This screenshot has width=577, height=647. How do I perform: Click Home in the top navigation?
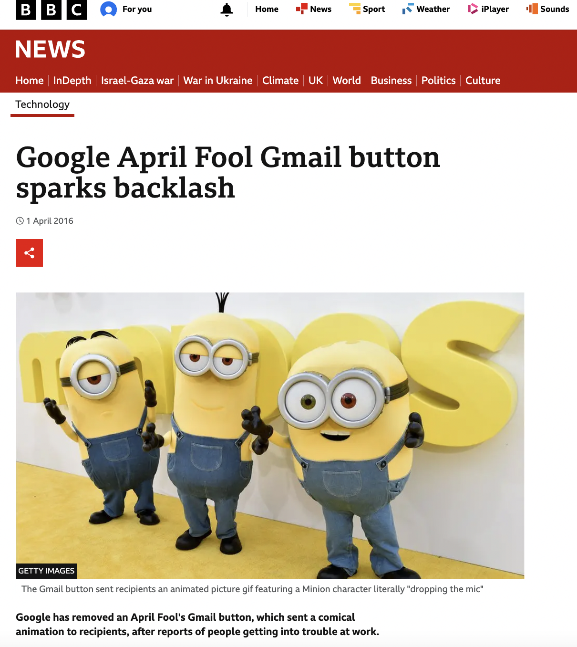tap(267, 9)
